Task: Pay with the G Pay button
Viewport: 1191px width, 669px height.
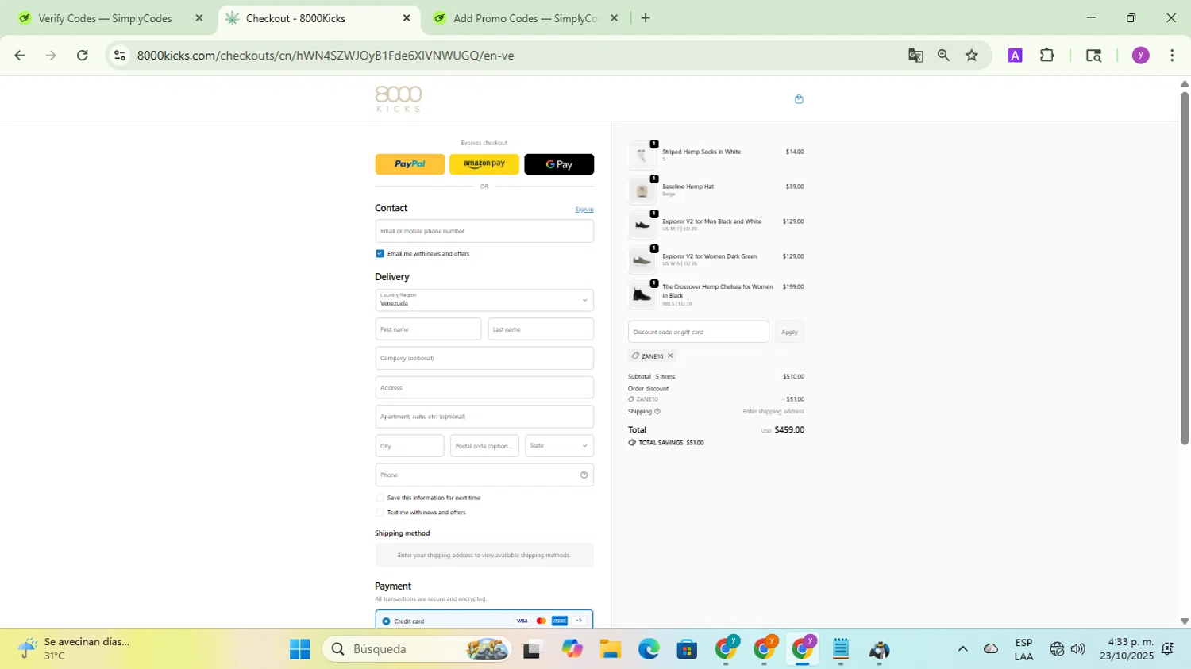Action: [559, 164]
